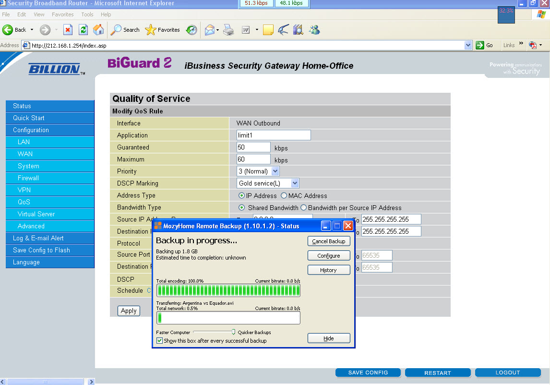Viewport: 550px width, 385px height.
Task: Click the horizontal scrollbar right arrow
Action: (x=91, y=382)
